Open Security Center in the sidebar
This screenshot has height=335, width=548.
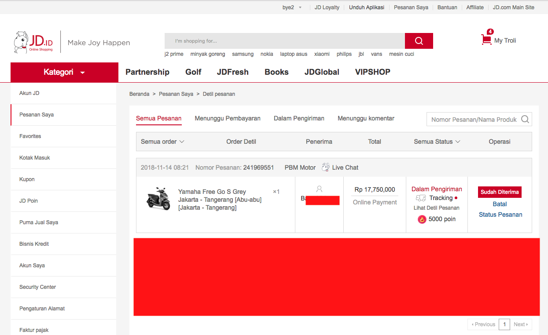pyautogui.click(x=63, y=287)
